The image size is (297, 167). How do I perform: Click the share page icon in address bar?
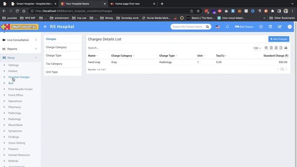tap(192, 11)
